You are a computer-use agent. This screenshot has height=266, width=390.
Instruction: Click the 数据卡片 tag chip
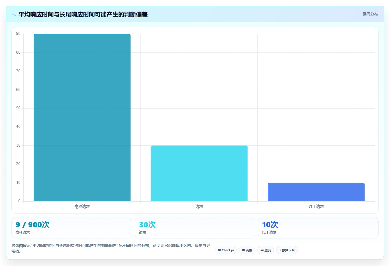(287, 250)
